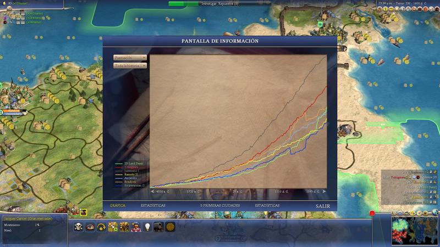Click the dark wagon trade mission icon
Screen dimensions: 440x247
[x=158, y=227]
